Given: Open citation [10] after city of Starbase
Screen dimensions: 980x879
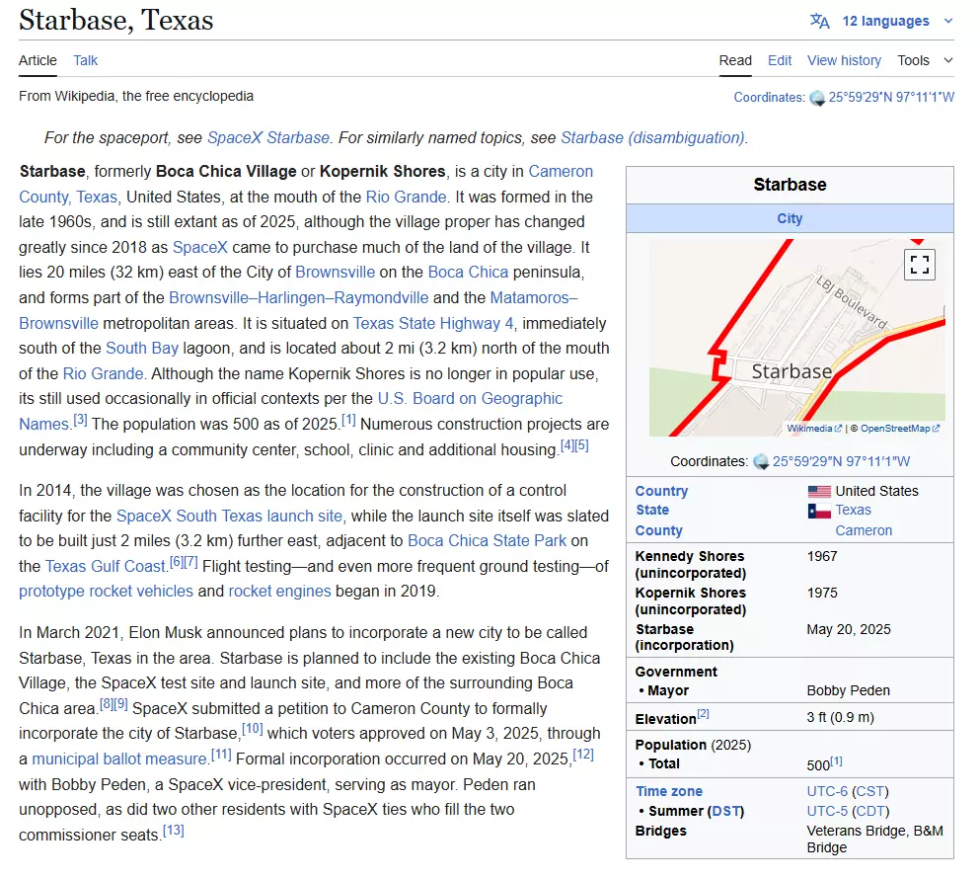Looking at the screenshot, I should click(253, 729).
